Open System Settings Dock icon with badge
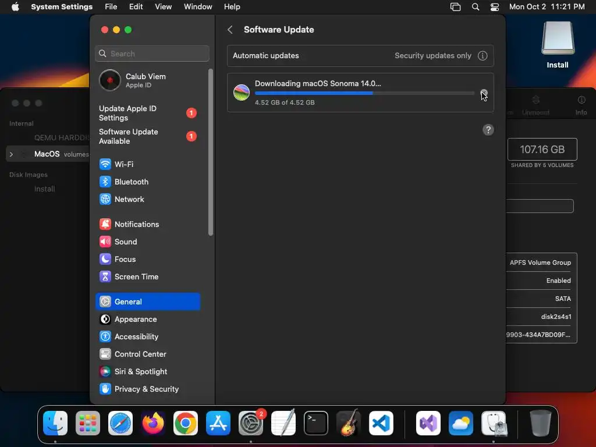Screen dimensions: 596x447 (251, 423)
